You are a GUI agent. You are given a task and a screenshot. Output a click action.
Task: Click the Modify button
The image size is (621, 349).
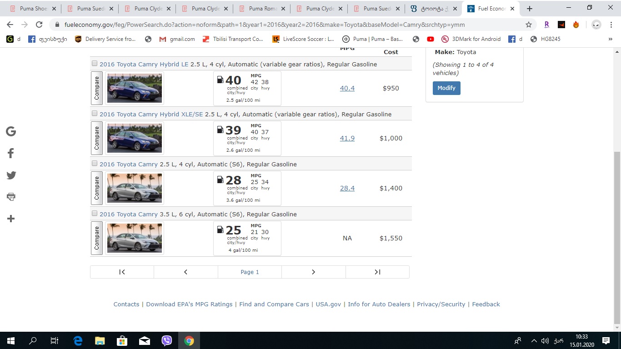pos(446,88)
